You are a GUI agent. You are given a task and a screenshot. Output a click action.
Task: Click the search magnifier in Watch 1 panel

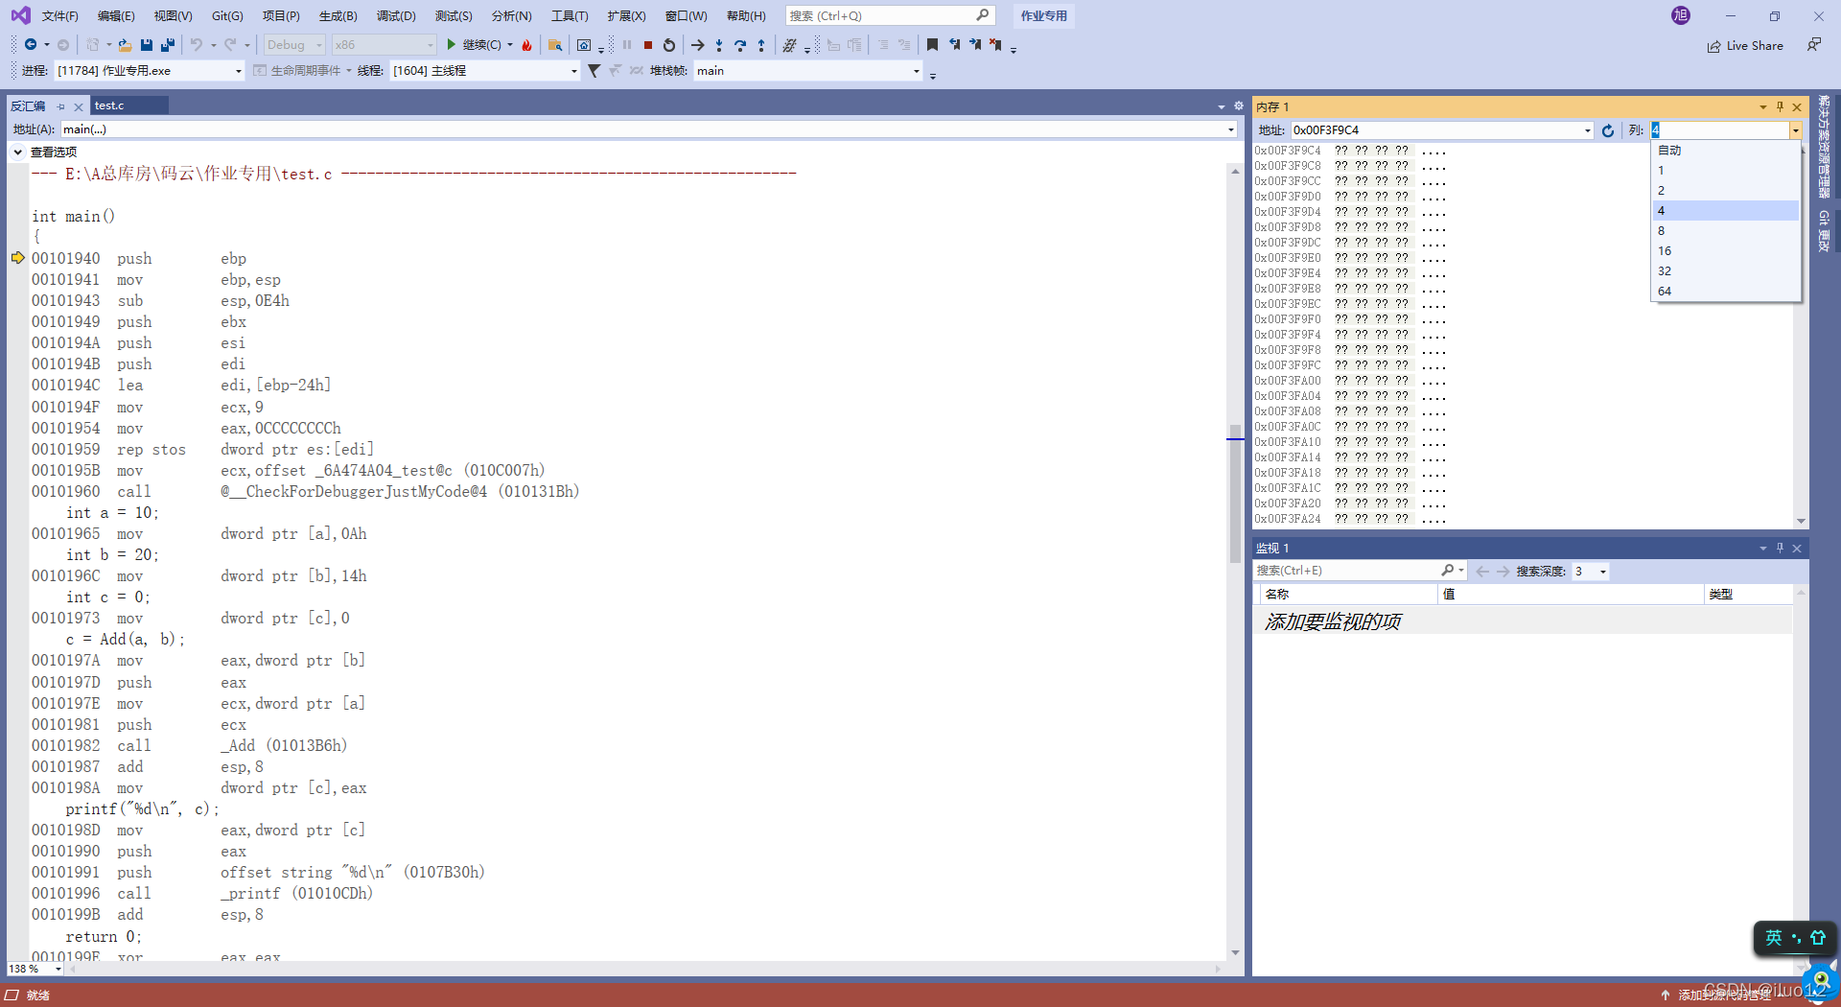pyautogui.click(x=1448, y=571)
